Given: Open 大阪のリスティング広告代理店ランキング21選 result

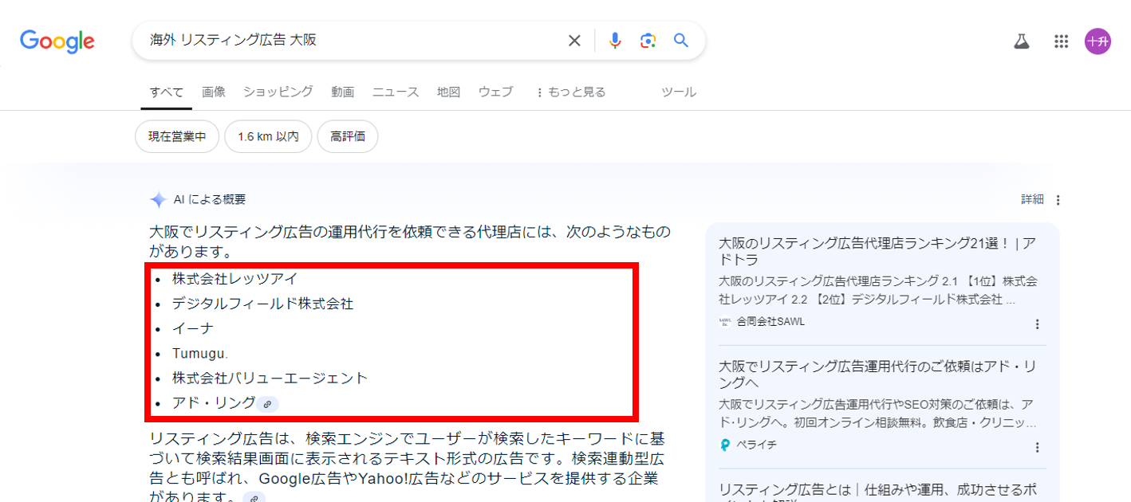Looking at the screenshot, I should 877,251.
